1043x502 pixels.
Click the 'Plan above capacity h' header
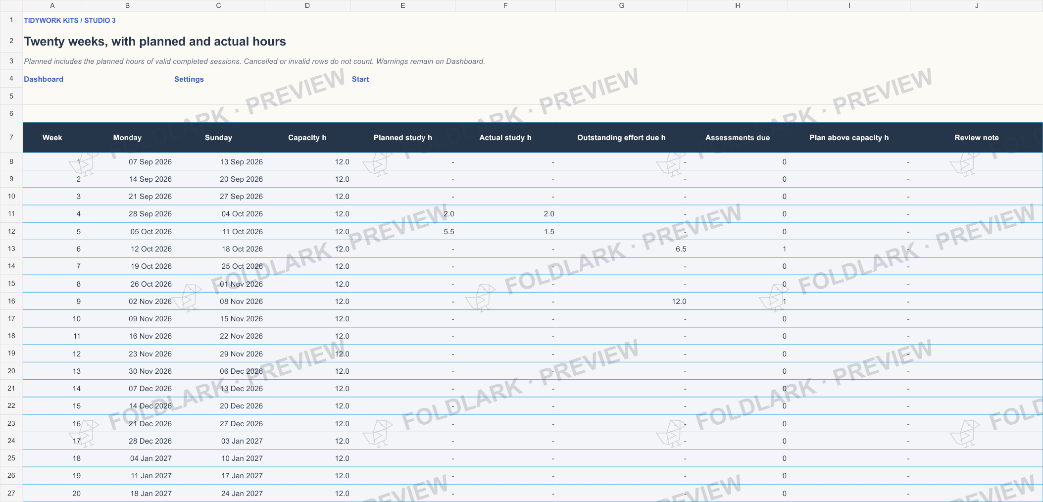click(x=849, y=138)
